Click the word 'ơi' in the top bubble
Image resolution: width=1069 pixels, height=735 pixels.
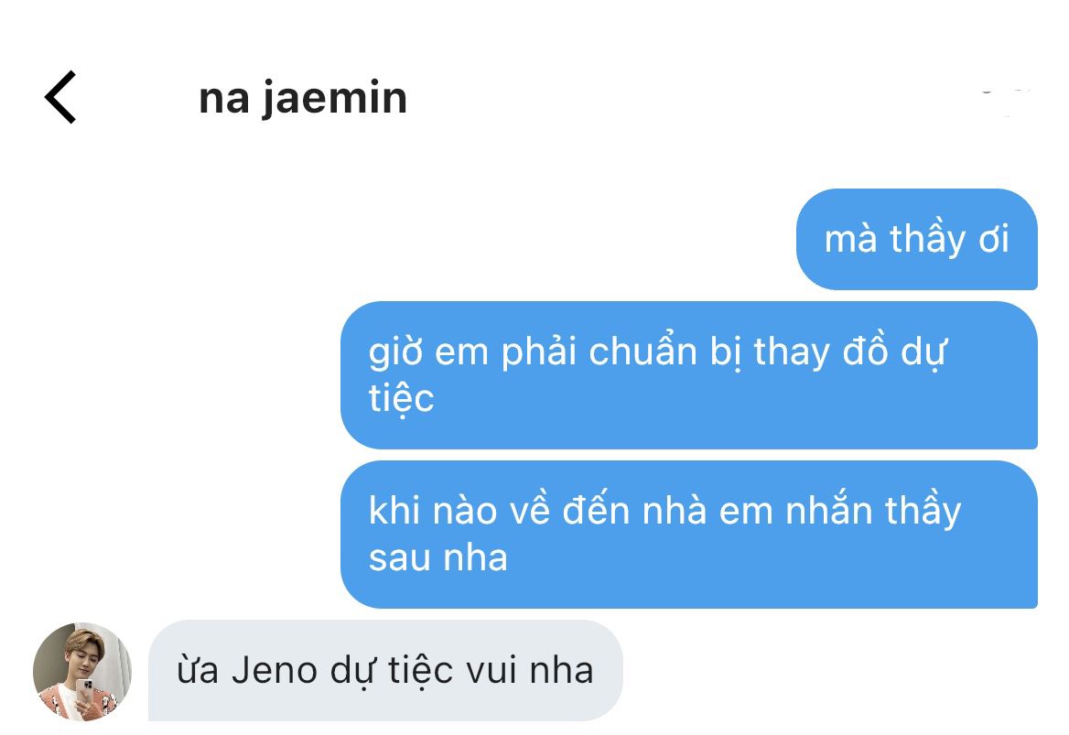(994, 240)
